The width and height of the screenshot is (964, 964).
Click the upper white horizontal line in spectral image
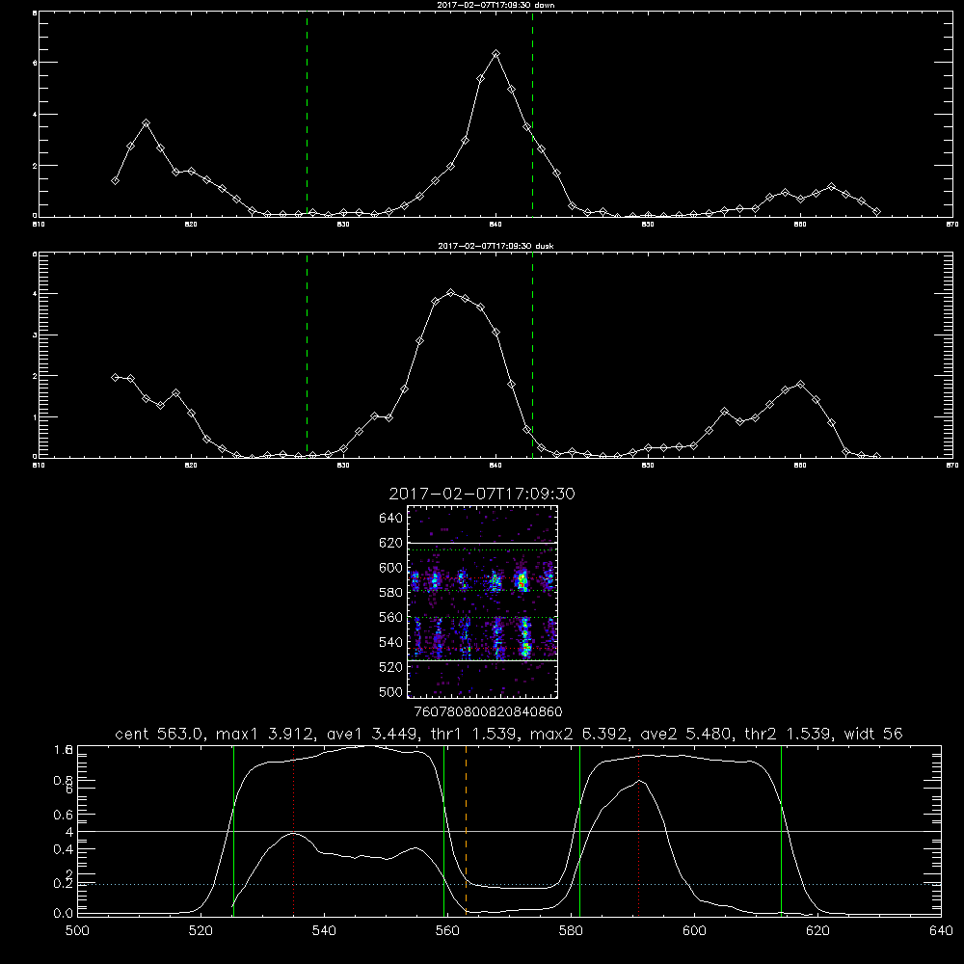pos(483,543)
